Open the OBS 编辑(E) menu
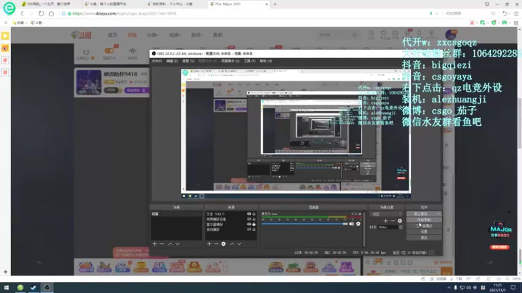Image resolution: width=522 pixels, height=293 pixels. 172,61
